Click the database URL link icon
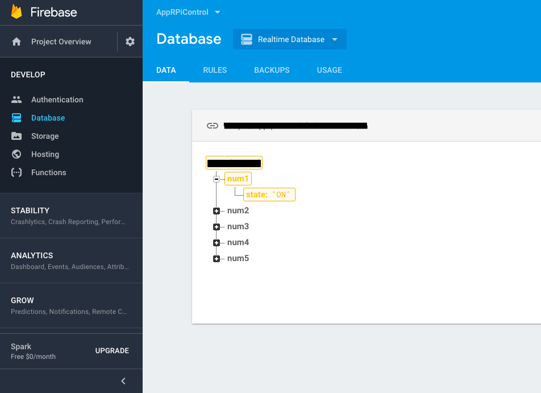The height and width of the screenshot is (393, 541). [x=213, y=126]
